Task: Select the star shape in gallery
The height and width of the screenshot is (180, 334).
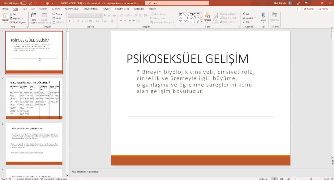Action: coord(198,21)
